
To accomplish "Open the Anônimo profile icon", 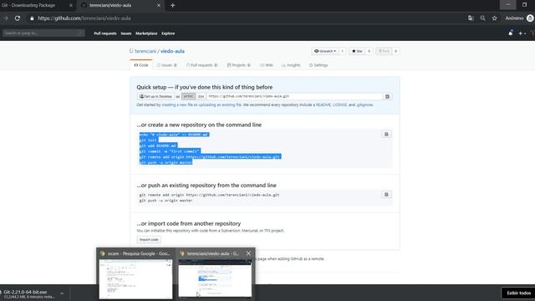I will [x=530, y=18].
